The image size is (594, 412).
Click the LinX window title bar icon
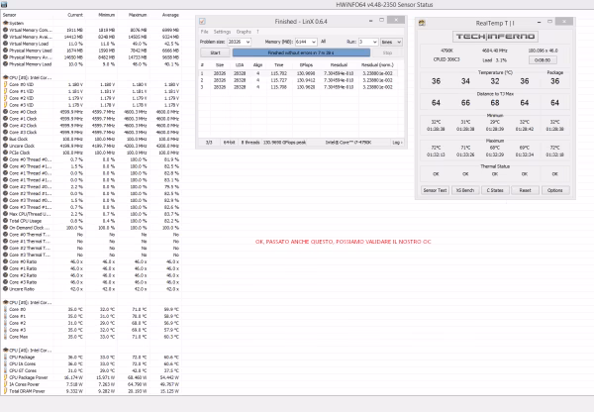[x=202, y=21]
